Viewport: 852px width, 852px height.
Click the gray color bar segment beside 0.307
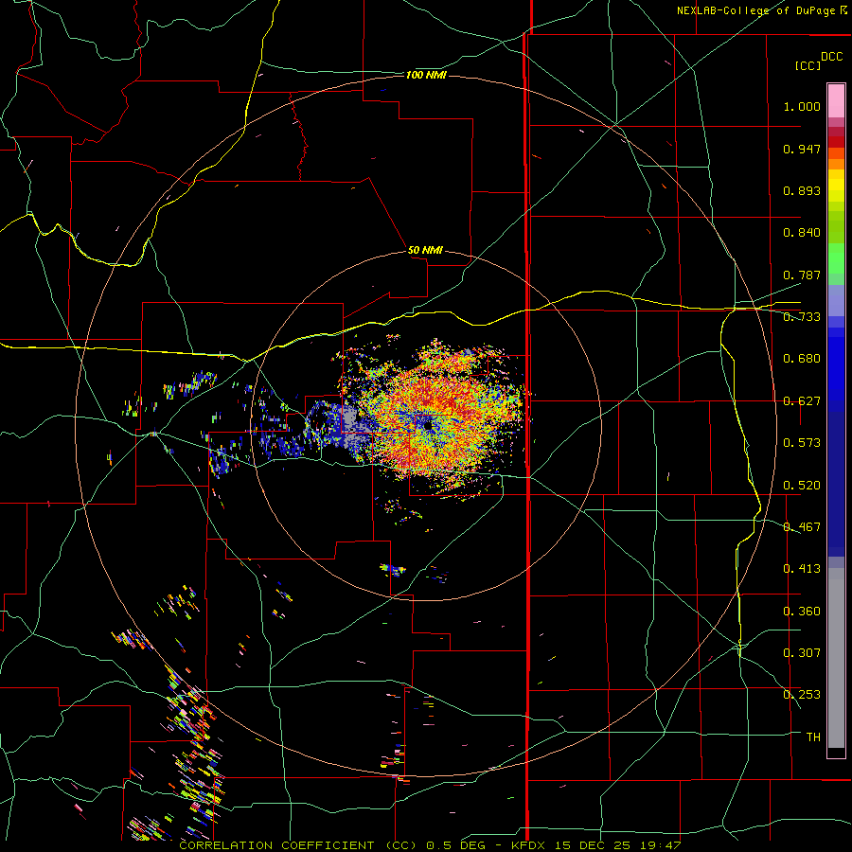836,658
